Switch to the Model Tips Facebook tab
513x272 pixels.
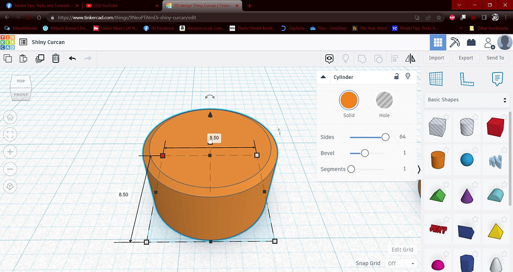pos(42,6)
